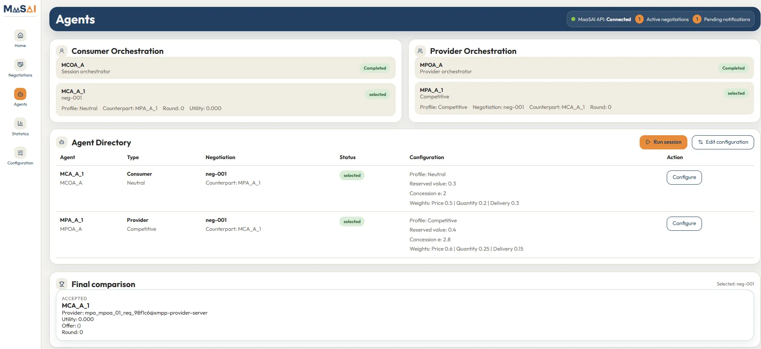Run the session with the orange button
761x349 pixels.
click(663, 142)
